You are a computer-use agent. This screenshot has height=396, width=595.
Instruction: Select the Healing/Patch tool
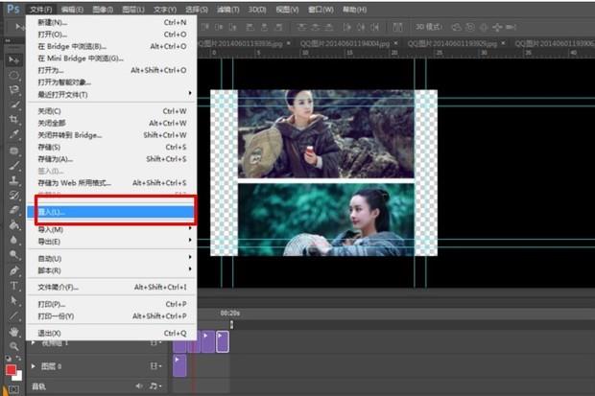pyautogui.click(x=13, y=151)
